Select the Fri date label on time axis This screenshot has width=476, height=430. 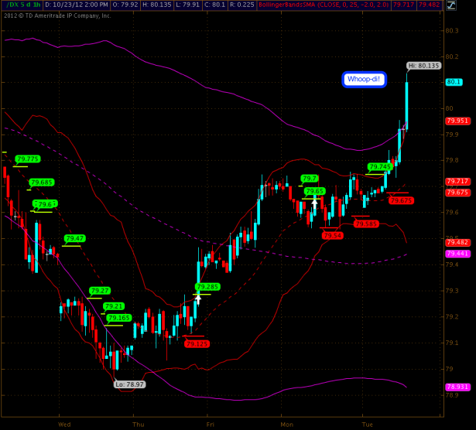coord(210,424)
